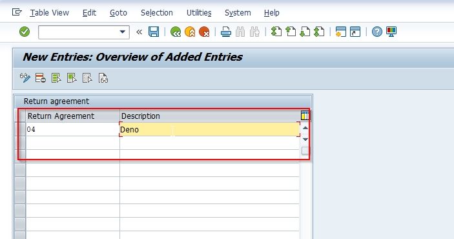Click the Deselect All icon
Screen dimensions: 454x239
(87, 78)
